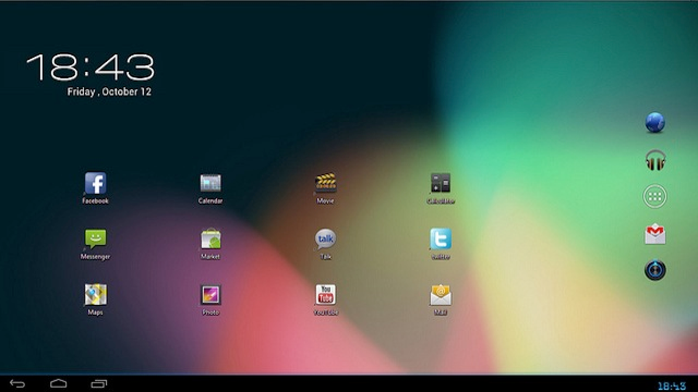The width and height of the screenshot is (698, 392).
Task: Open the Gmail icon in the dock
Action: (x=655, y=234)
